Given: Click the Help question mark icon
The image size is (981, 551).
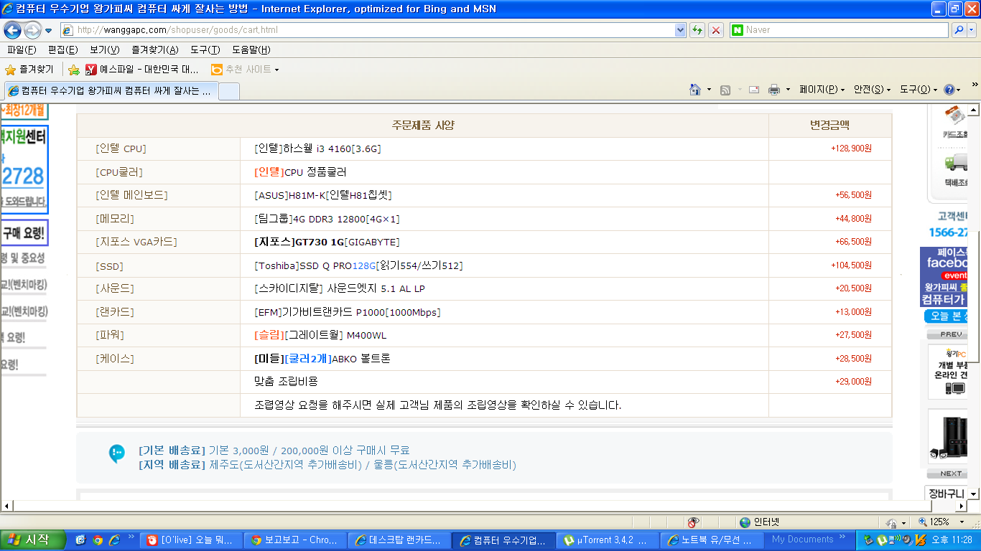Looking at the screenshot, I should [x=949, y=90].
